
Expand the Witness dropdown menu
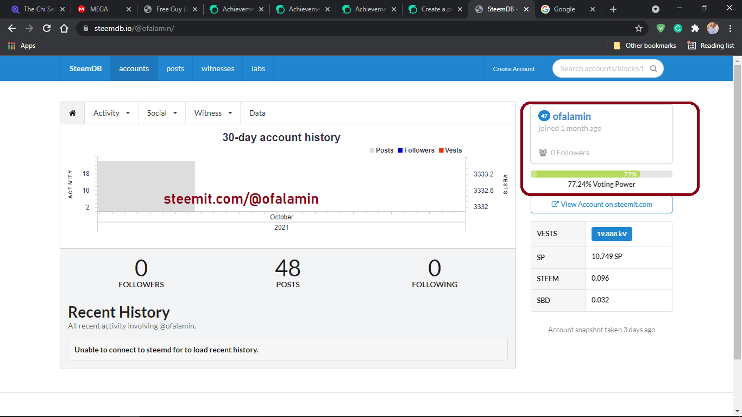click(213, 113)
